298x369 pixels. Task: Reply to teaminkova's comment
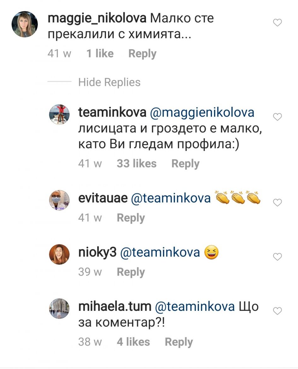pyautogui.click(x=185, y=164)
